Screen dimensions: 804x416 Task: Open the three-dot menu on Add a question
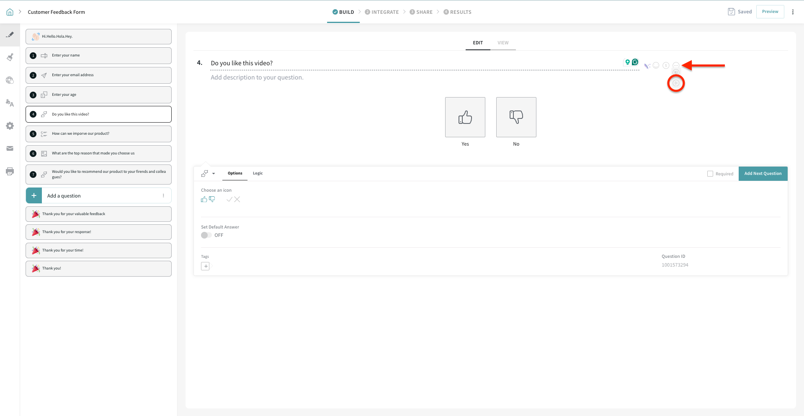163,195
